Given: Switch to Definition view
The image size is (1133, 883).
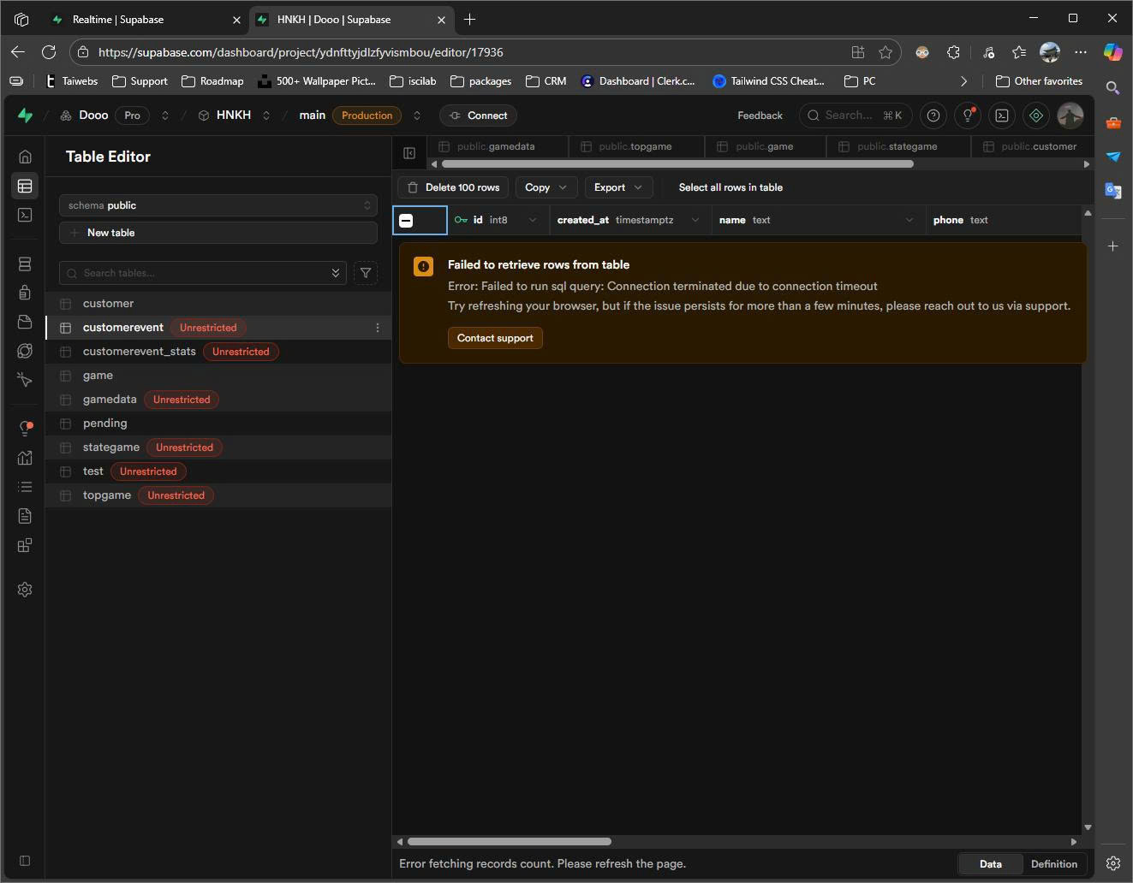Looking at the screenshot, I should click(1053, 864).
